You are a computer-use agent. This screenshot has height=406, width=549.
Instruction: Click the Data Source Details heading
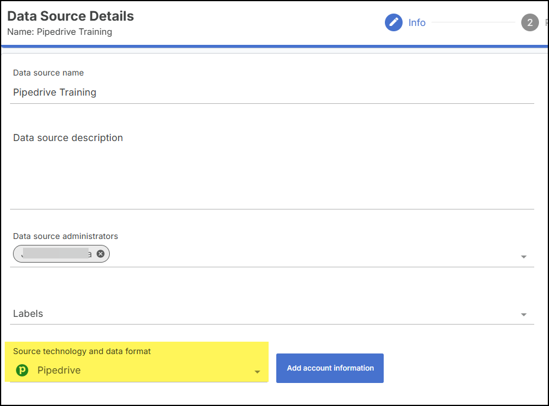70,16
